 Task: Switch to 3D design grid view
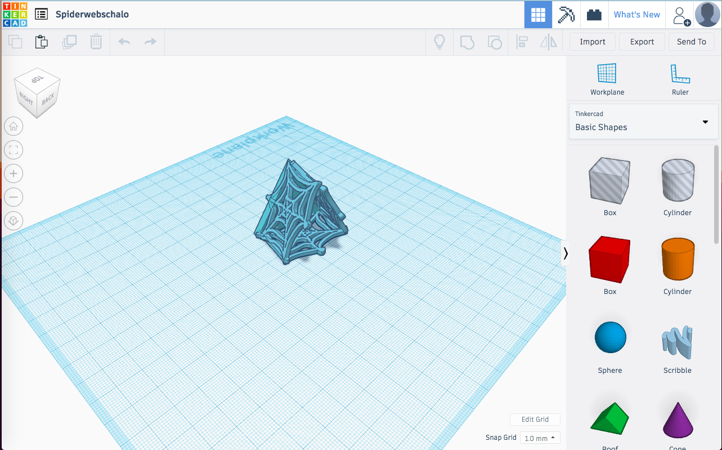[x=538, y=15]
